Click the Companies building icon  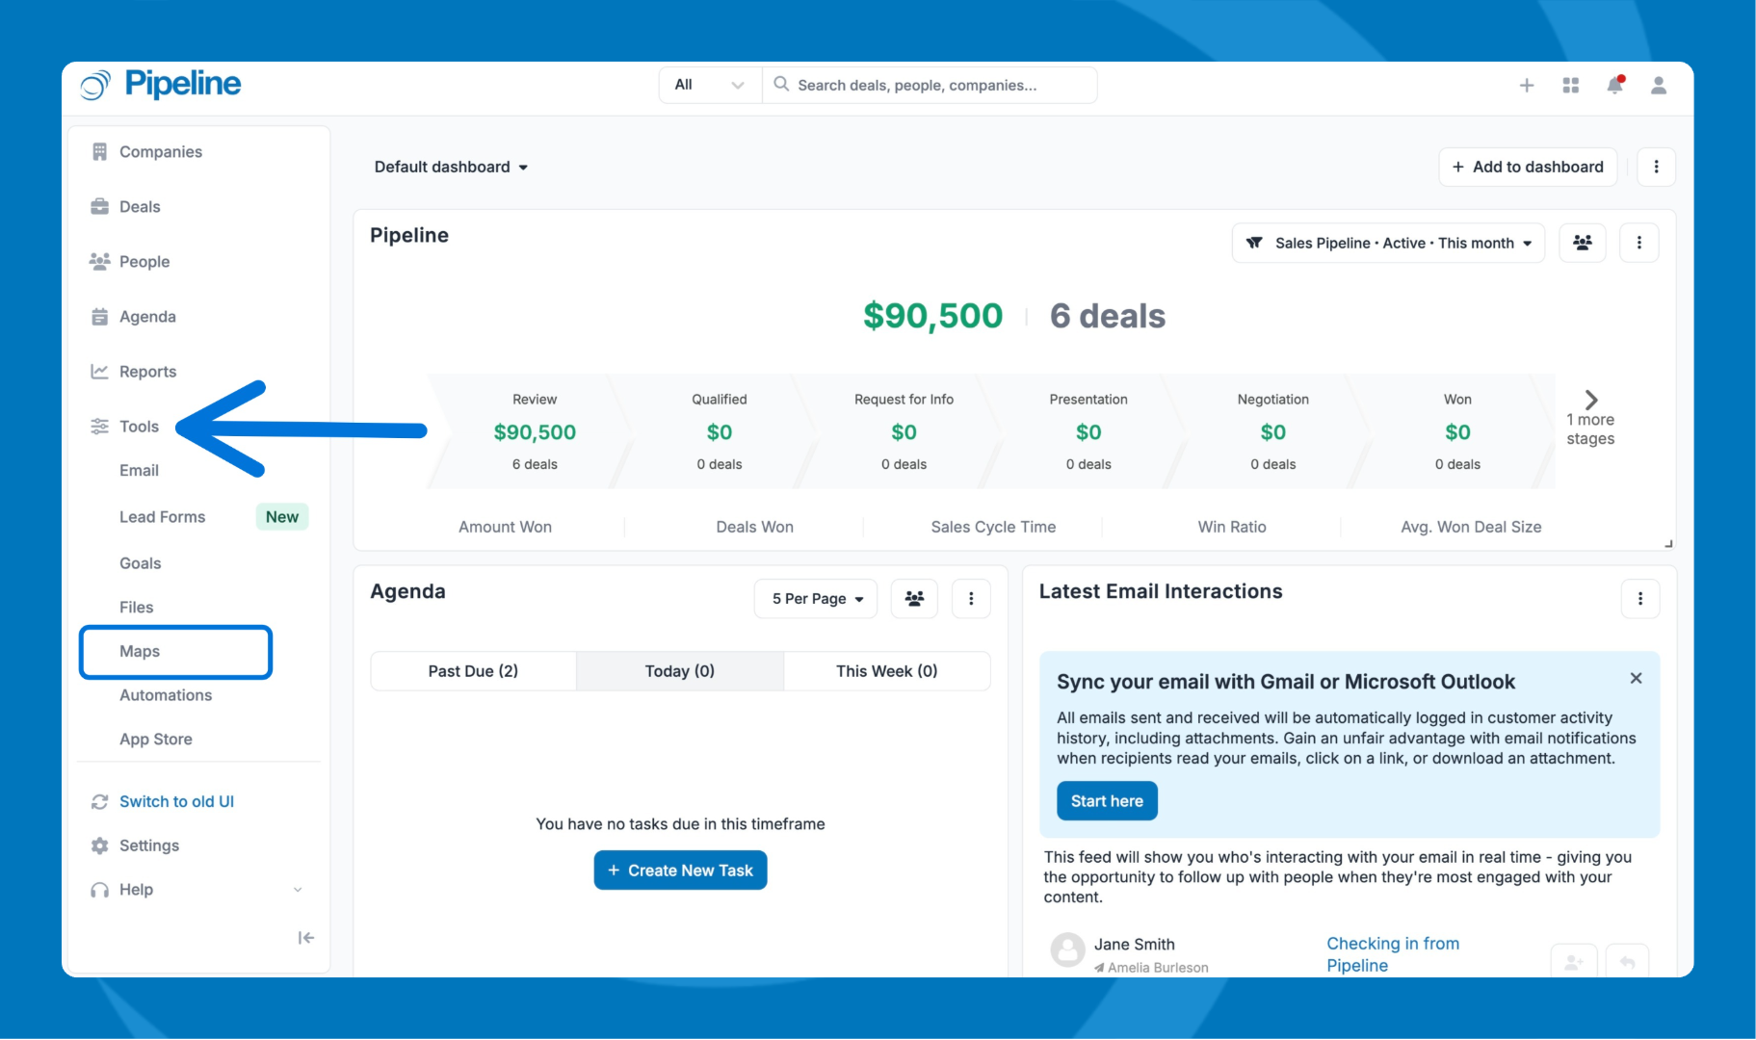(99, 151)
